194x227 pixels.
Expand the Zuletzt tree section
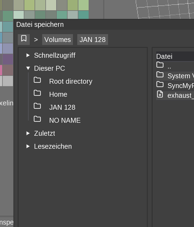(x=28, y=133)
